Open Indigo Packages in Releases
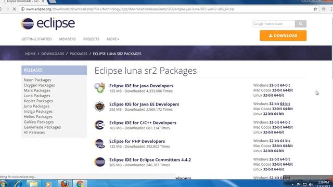This screenshot has width=333, height=187. tap(38, 112)
